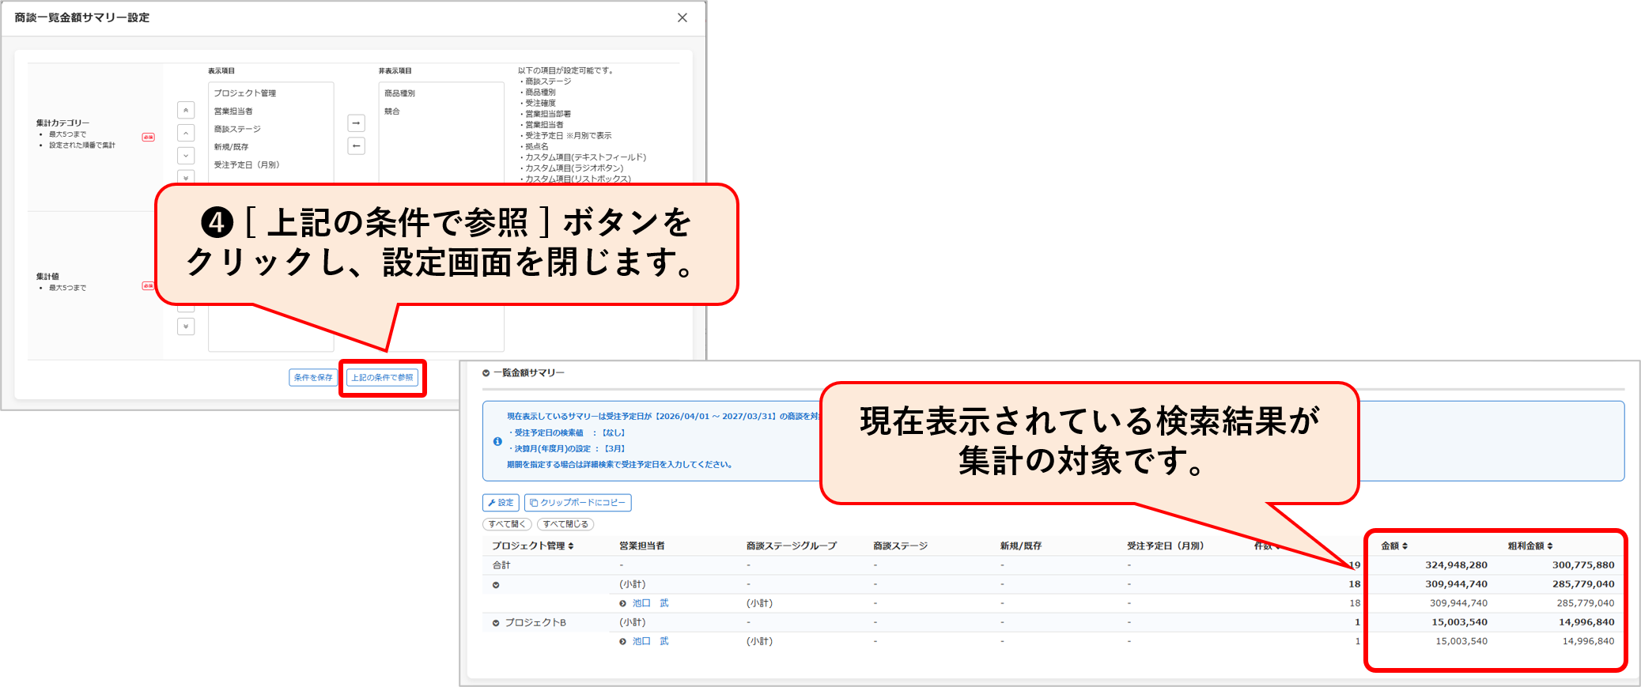Sort by 粗利金額 column header

click(x=1530, y=546)
